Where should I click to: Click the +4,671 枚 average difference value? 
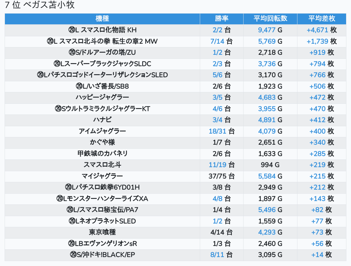[321, 30]
